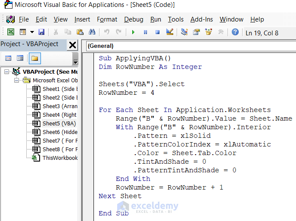Open the Debug menu

[134, 19]
